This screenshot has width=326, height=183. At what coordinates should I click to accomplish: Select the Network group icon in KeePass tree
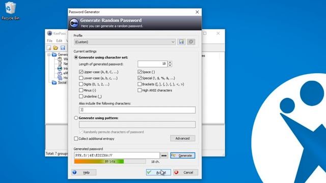[60, 64]
